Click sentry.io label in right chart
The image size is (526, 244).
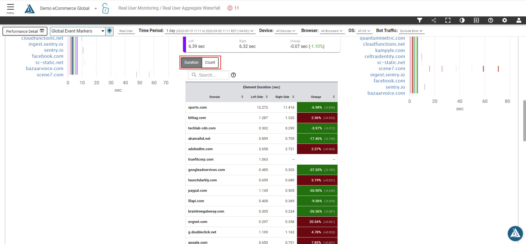coord(395,87)
